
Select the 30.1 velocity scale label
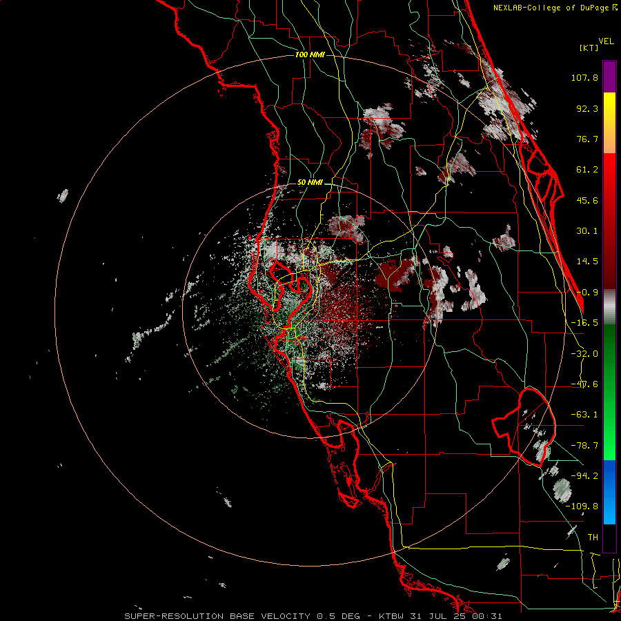pyautogui.click(x=587, y=231)
